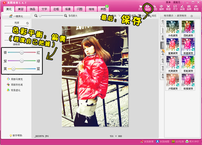Open the 拍照 (Camera) icon
This screenshot has height=145, width=202.
(x=190, y=7)
